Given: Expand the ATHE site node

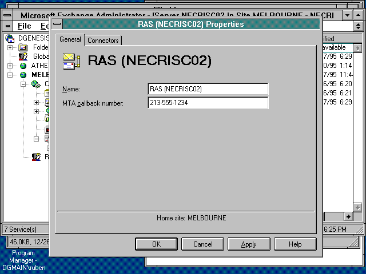Looking at the screenshot, I should [10, 66].
